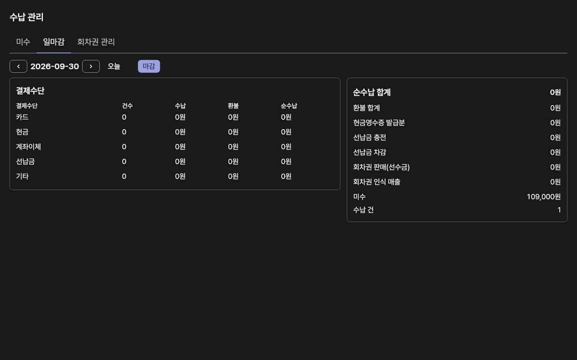Click the 마감 closing button
Viewport: 577px width, 360px height.
pyautogui.click(x=149, y=66)
